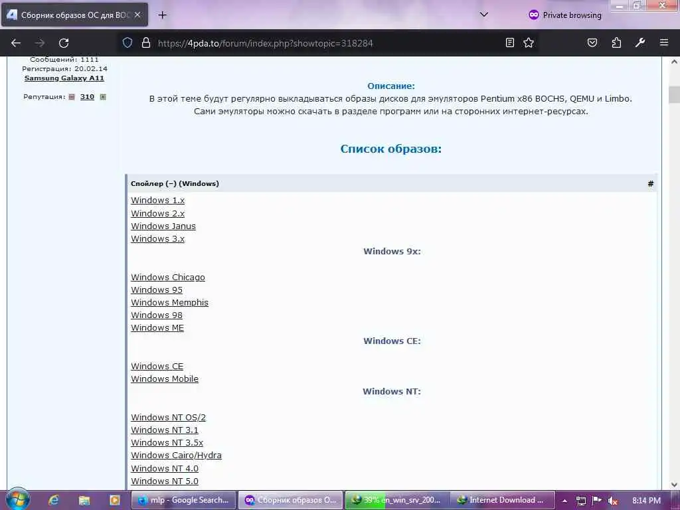View site security padlock information
680x510 pixels.
[x=146, y=43]
